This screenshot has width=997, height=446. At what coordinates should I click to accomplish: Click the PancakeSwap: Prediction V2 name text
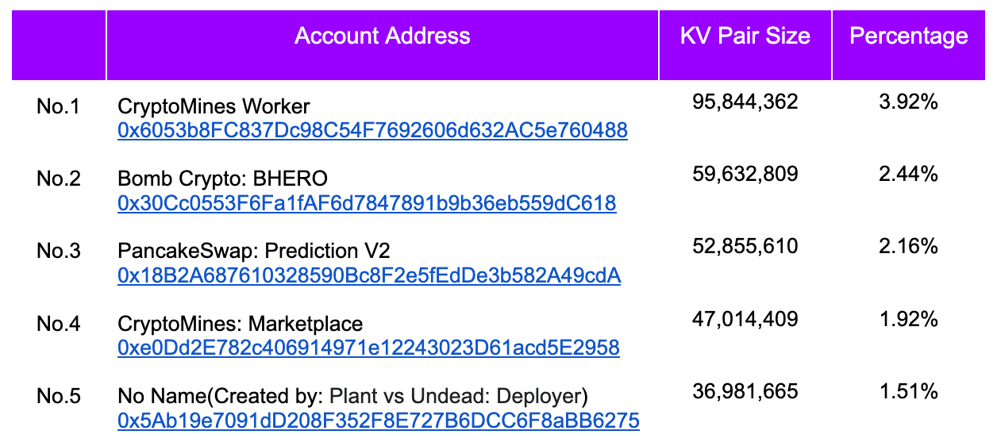[x=254, y=252]
